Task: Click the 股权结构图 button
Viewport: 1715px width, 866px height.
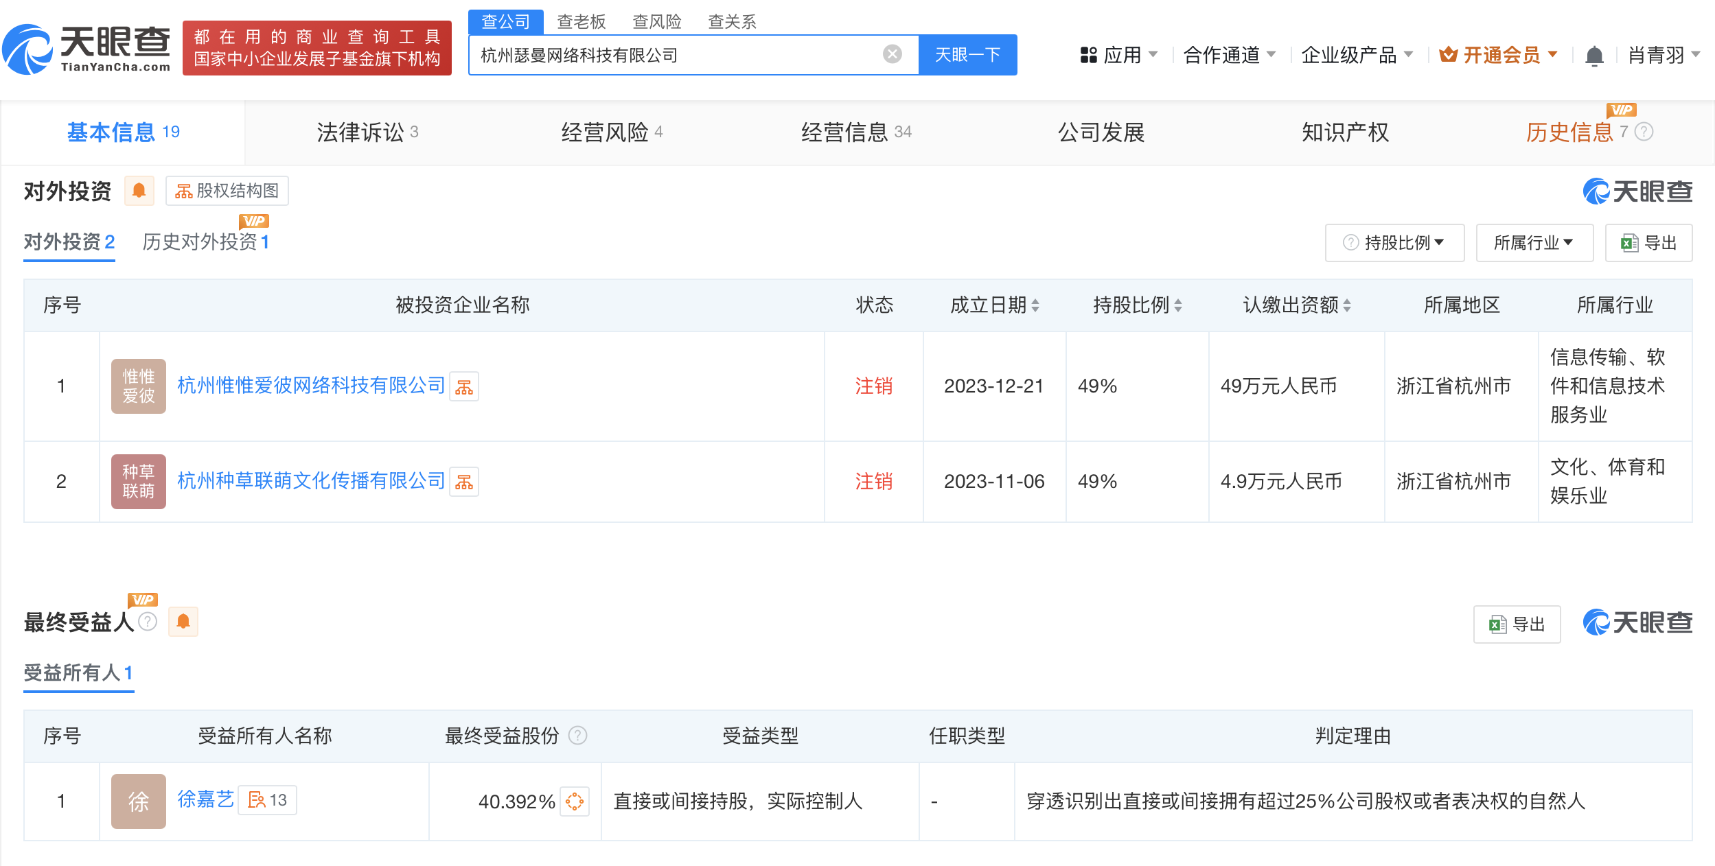Action: click(227, 191)
